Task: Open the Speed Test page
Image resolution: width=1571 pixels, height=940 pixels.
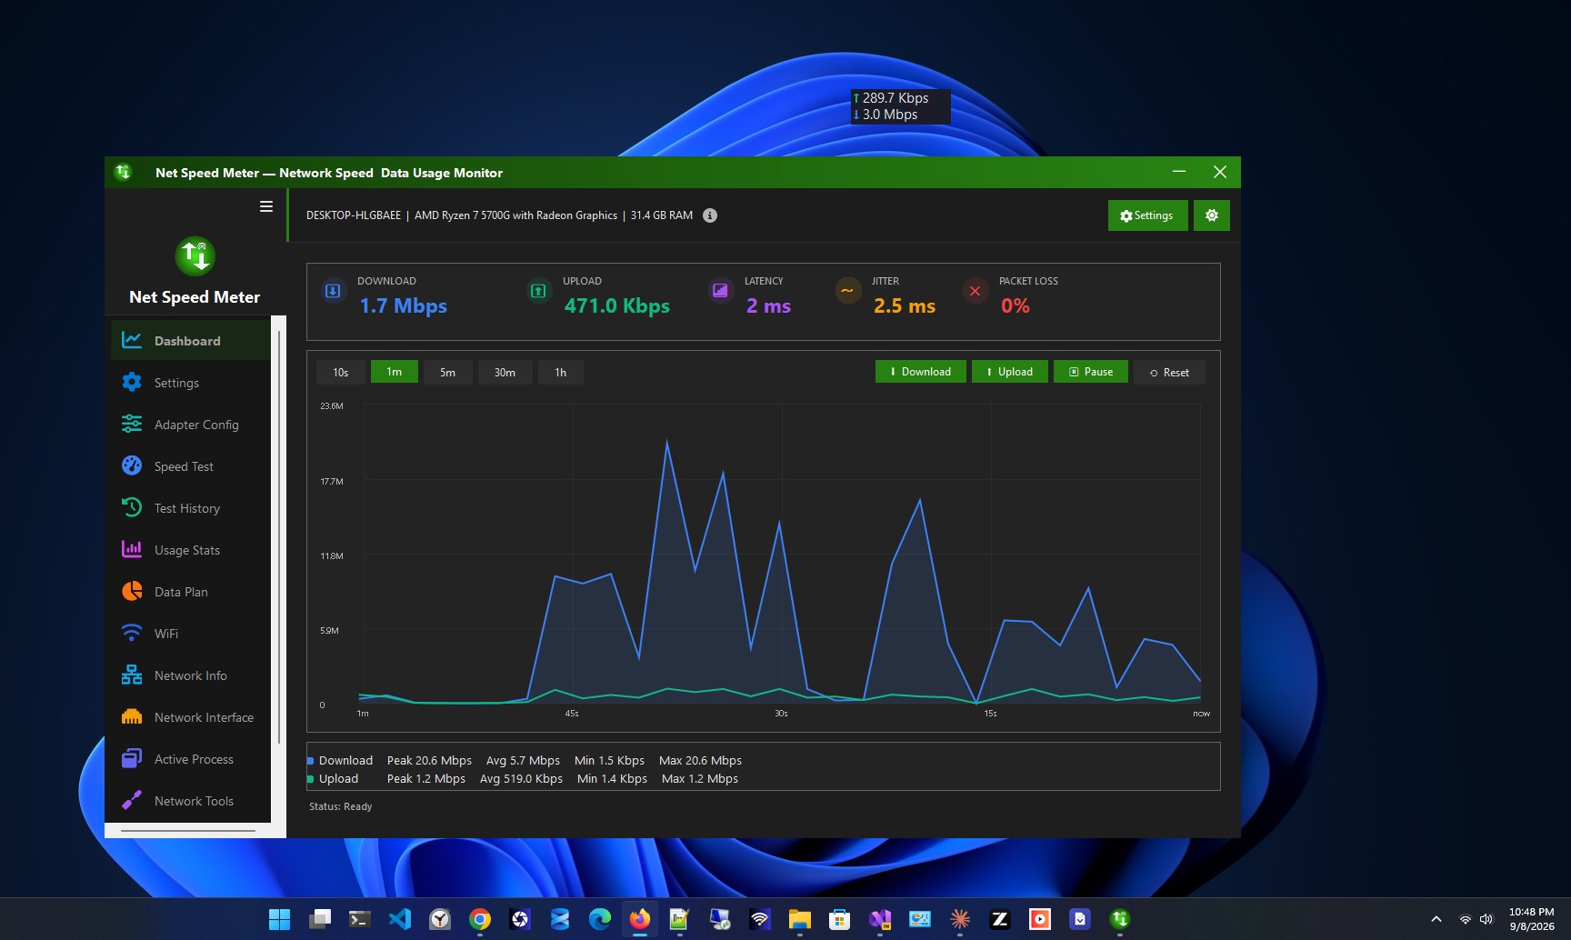Action: pyautogui.click(x=191, y=466)
